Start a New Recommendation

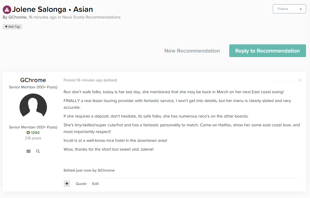(192, 51)
